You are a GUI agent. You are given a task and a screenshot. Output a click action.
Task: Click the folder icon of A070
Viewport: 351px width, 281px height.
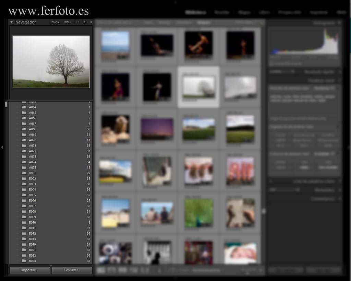click(x=24, y=140)
